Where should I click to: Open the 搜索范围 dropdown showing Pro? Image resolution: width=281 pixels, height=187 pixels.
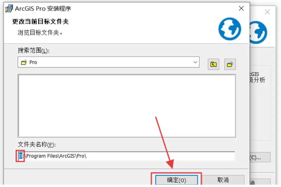click(x=108, y=62)
